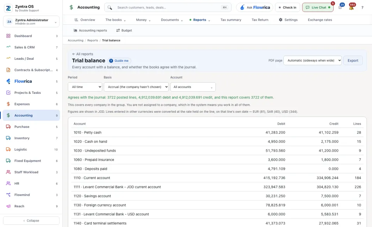Open the All accounts dropdown

tap(193, 87)
